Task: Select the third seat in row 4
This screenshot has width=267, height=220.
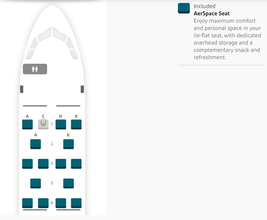Action: [x=61, y=164]
